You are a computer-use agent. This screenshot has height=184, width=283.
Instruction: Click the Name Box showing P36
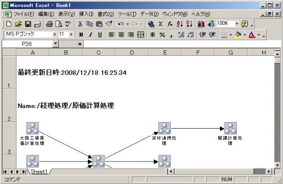click(x=27, y=44)
